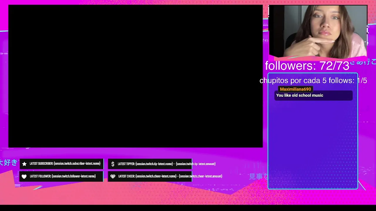Click the black gameplay capture area
This screenshot has height=211, width=376.
tap(135, 76)
